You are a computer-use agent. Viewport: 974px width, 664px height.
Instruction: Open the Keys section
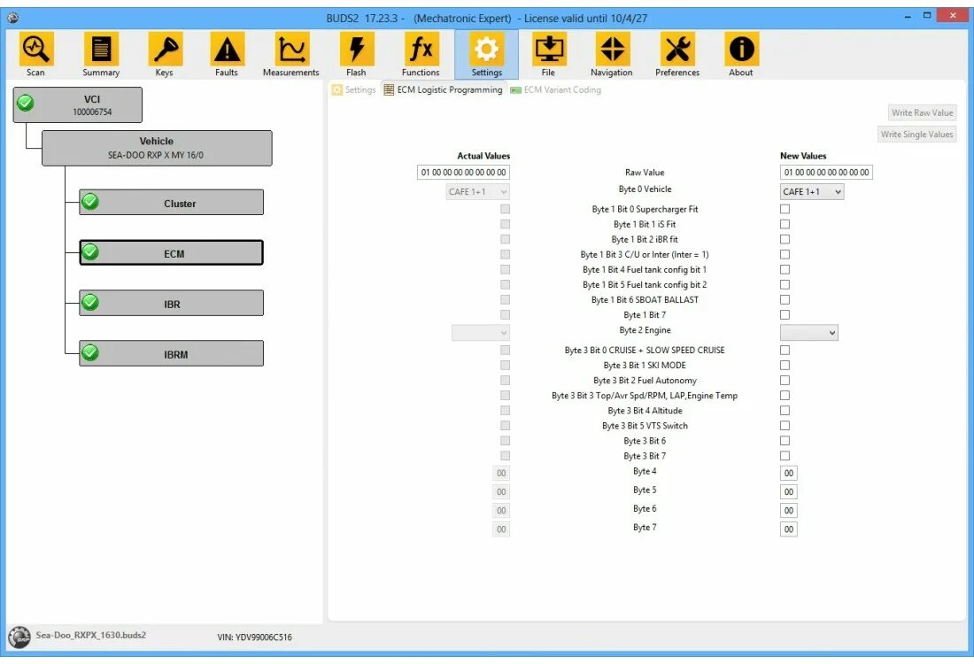[165, 55]
